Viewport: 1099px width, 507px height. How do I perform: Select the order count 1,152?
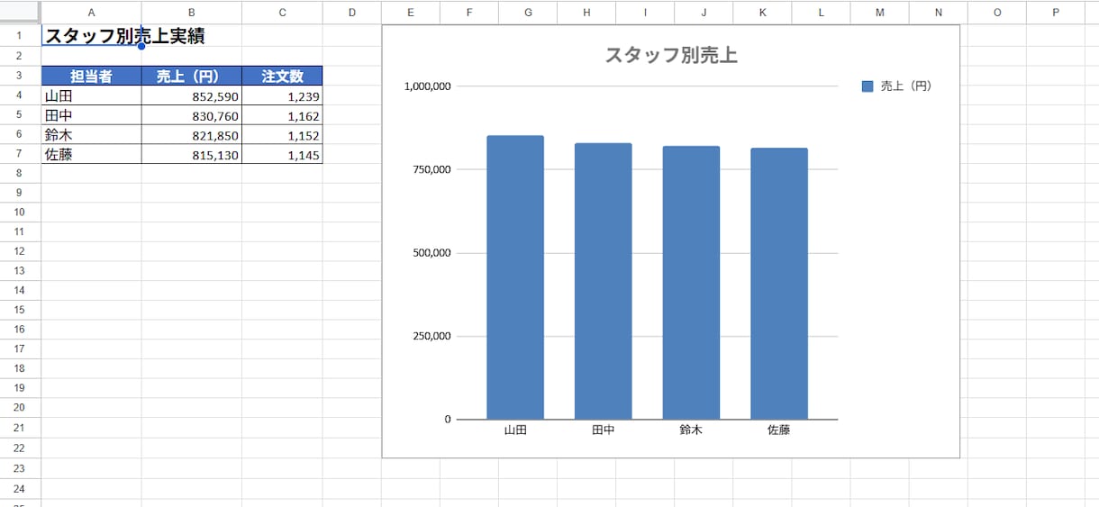282,135
